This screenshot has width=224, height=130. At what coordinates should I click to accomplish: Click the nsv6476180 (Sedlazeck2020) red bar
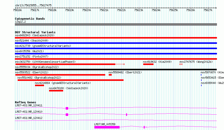[56, 91]
